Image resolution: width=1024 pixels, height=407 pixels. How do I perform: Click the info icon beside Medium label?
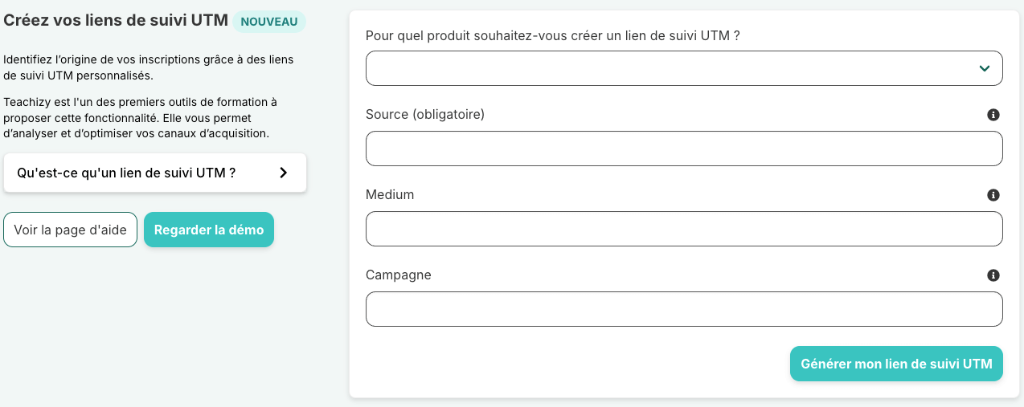993,195
